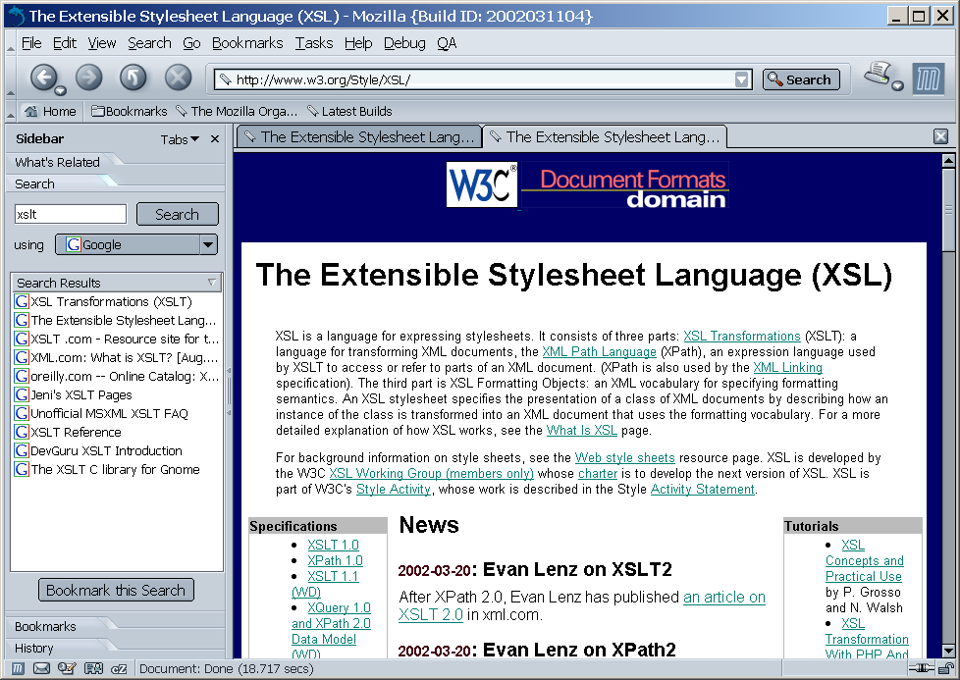The width and height of the screenshot is (960, 680).
Task: Click the sidebar search text field containing xslt
Action: [71, 214]
